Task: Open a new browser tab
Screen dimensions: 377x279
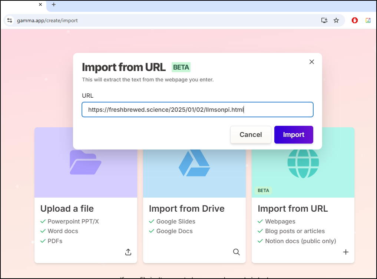Action: pyautogui.click(x=54, y=4)
